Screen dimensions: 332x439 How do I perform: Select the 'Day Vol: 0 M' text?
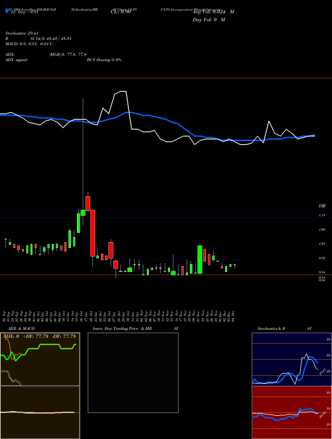point(208,20)
